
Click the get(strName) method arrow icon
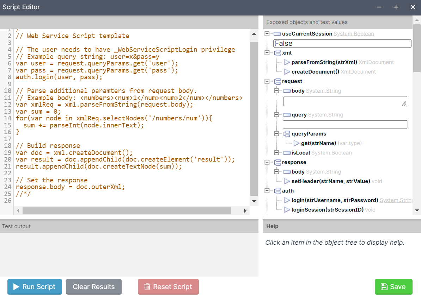pos(297,143)
